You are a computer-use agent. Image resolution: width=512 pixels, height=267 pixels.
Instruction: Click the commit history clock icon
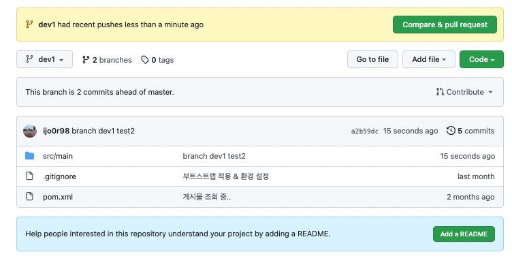point(451,130)
